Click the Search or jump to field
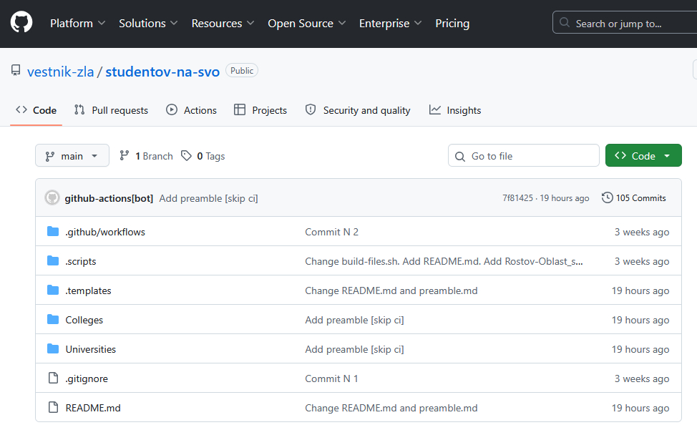 [625, 23]
